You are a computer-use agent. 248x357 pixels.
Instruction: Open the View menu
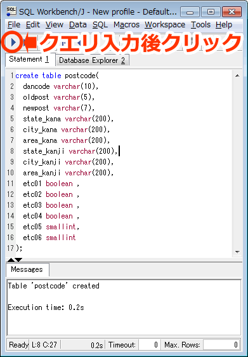click(x=55, y=25)
